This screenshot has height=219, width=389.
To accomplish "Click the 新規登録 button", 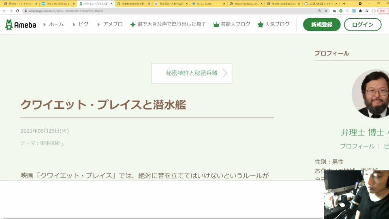I will (322, 25).
